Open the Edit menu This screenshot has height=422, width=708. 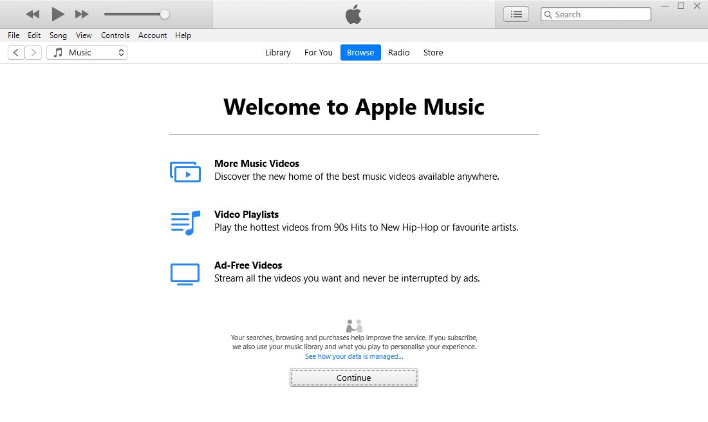point(34,35)
